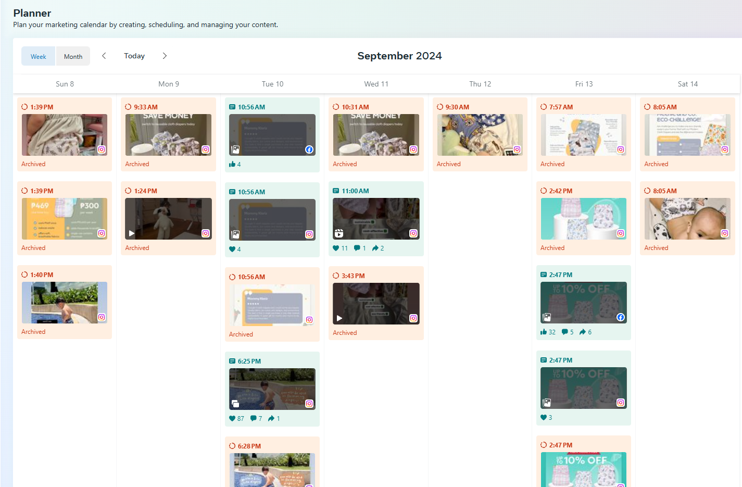Click share count 2 on Wednesday 11:00 AM post
The image size is (742, 487).
coord(378,248)
